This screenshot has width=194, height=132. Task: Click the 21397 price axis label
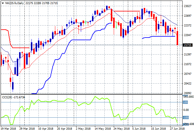(x=188, y=55)
